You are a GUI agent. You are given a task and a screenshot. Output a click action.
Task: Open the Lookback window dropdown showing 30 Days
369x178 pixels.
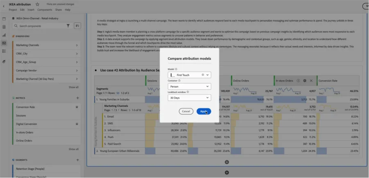[x=190, y=97]
